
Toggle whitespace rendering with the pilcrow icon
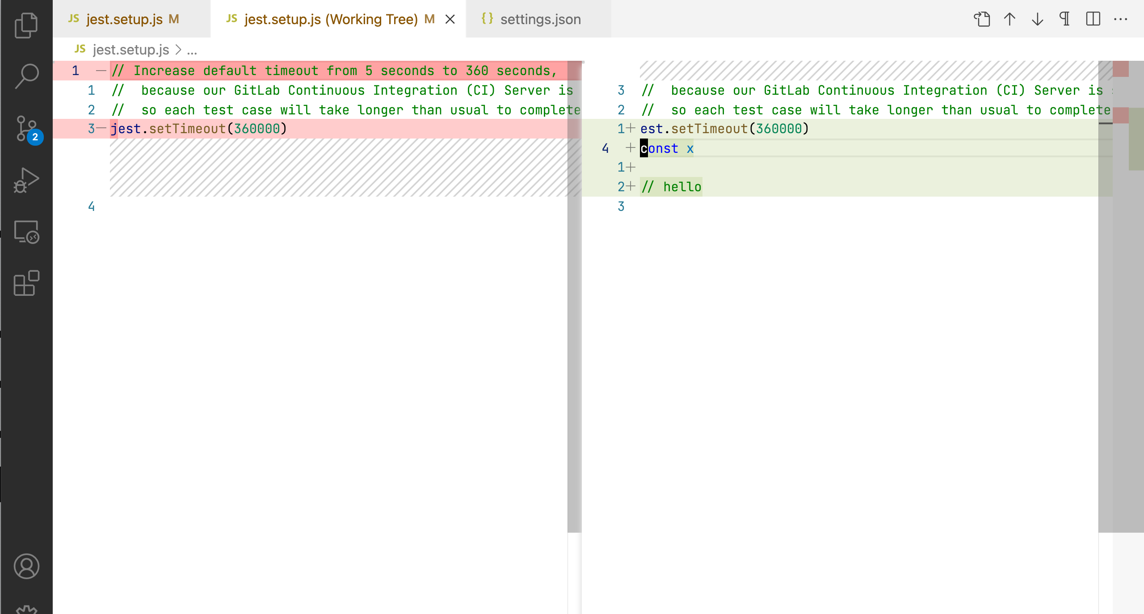coord(1065,19)
